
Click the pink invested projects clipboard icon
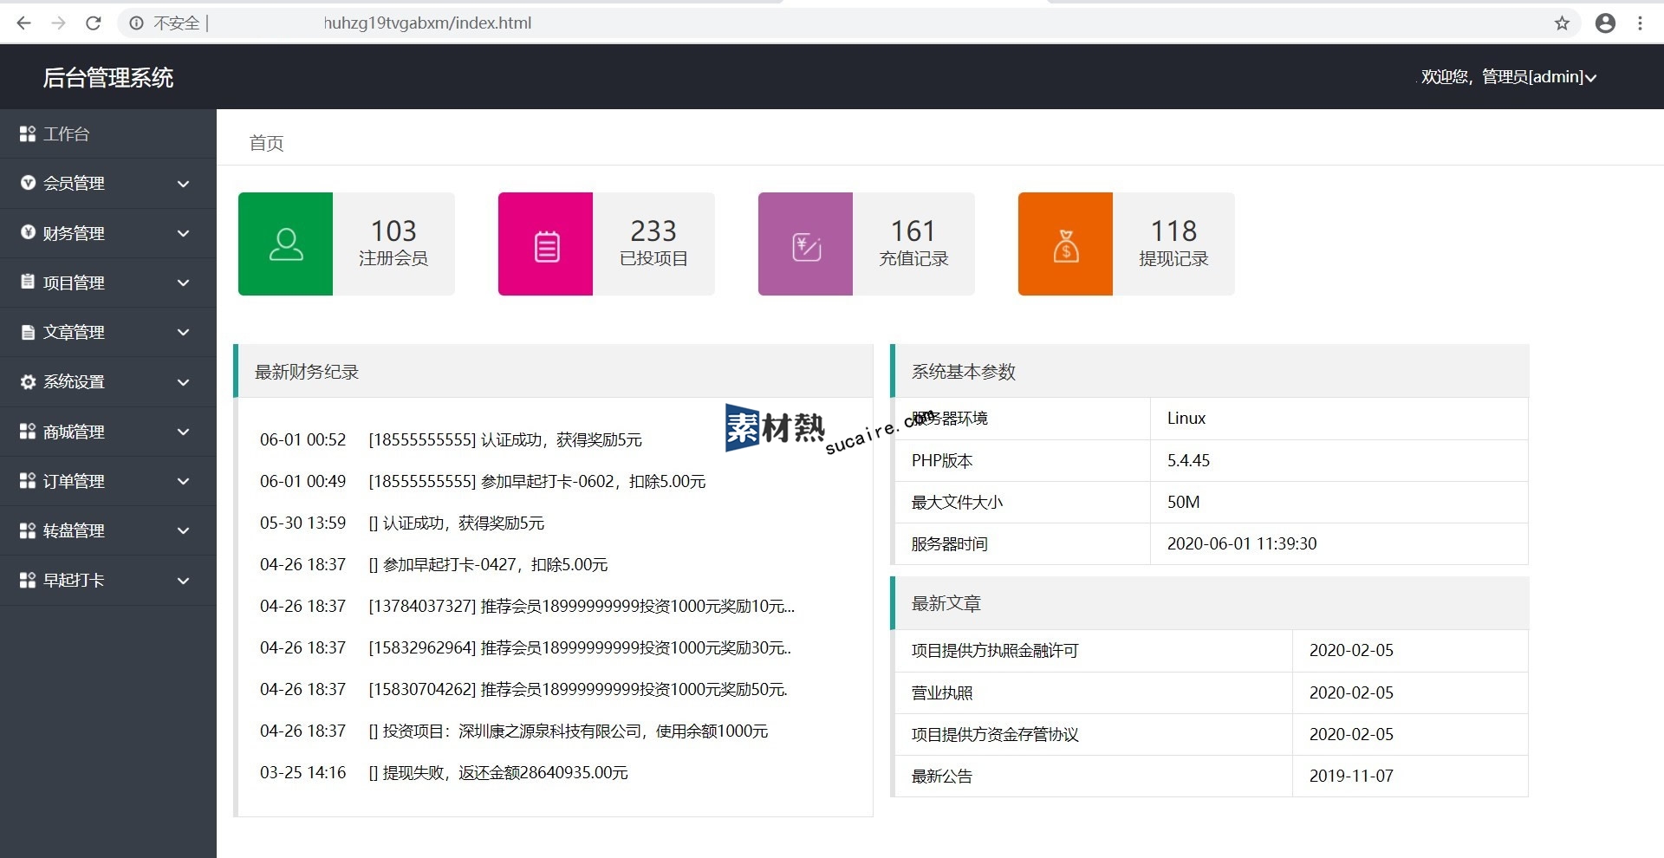[546, 246]
